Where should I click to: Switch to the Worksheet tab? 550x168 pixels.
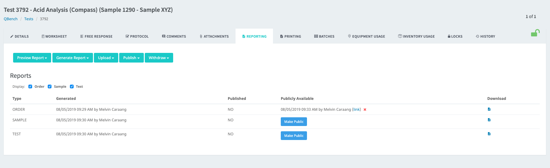[x=54, y=36]
